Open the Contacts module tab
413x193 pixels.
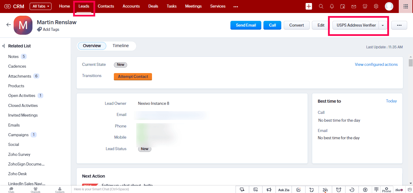(x=106, y=6)
